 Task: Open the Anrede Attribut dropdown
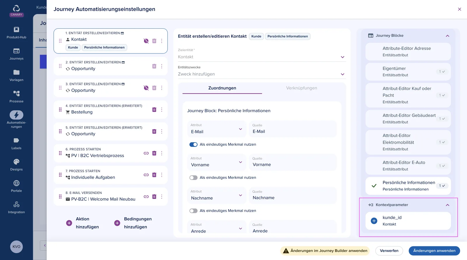pos(217,228)
